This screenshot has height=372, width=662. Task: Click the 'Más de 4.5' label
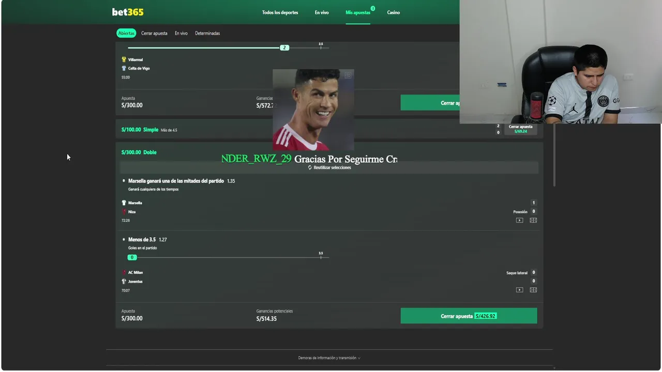pyautogui.click(x=169, y=130)
